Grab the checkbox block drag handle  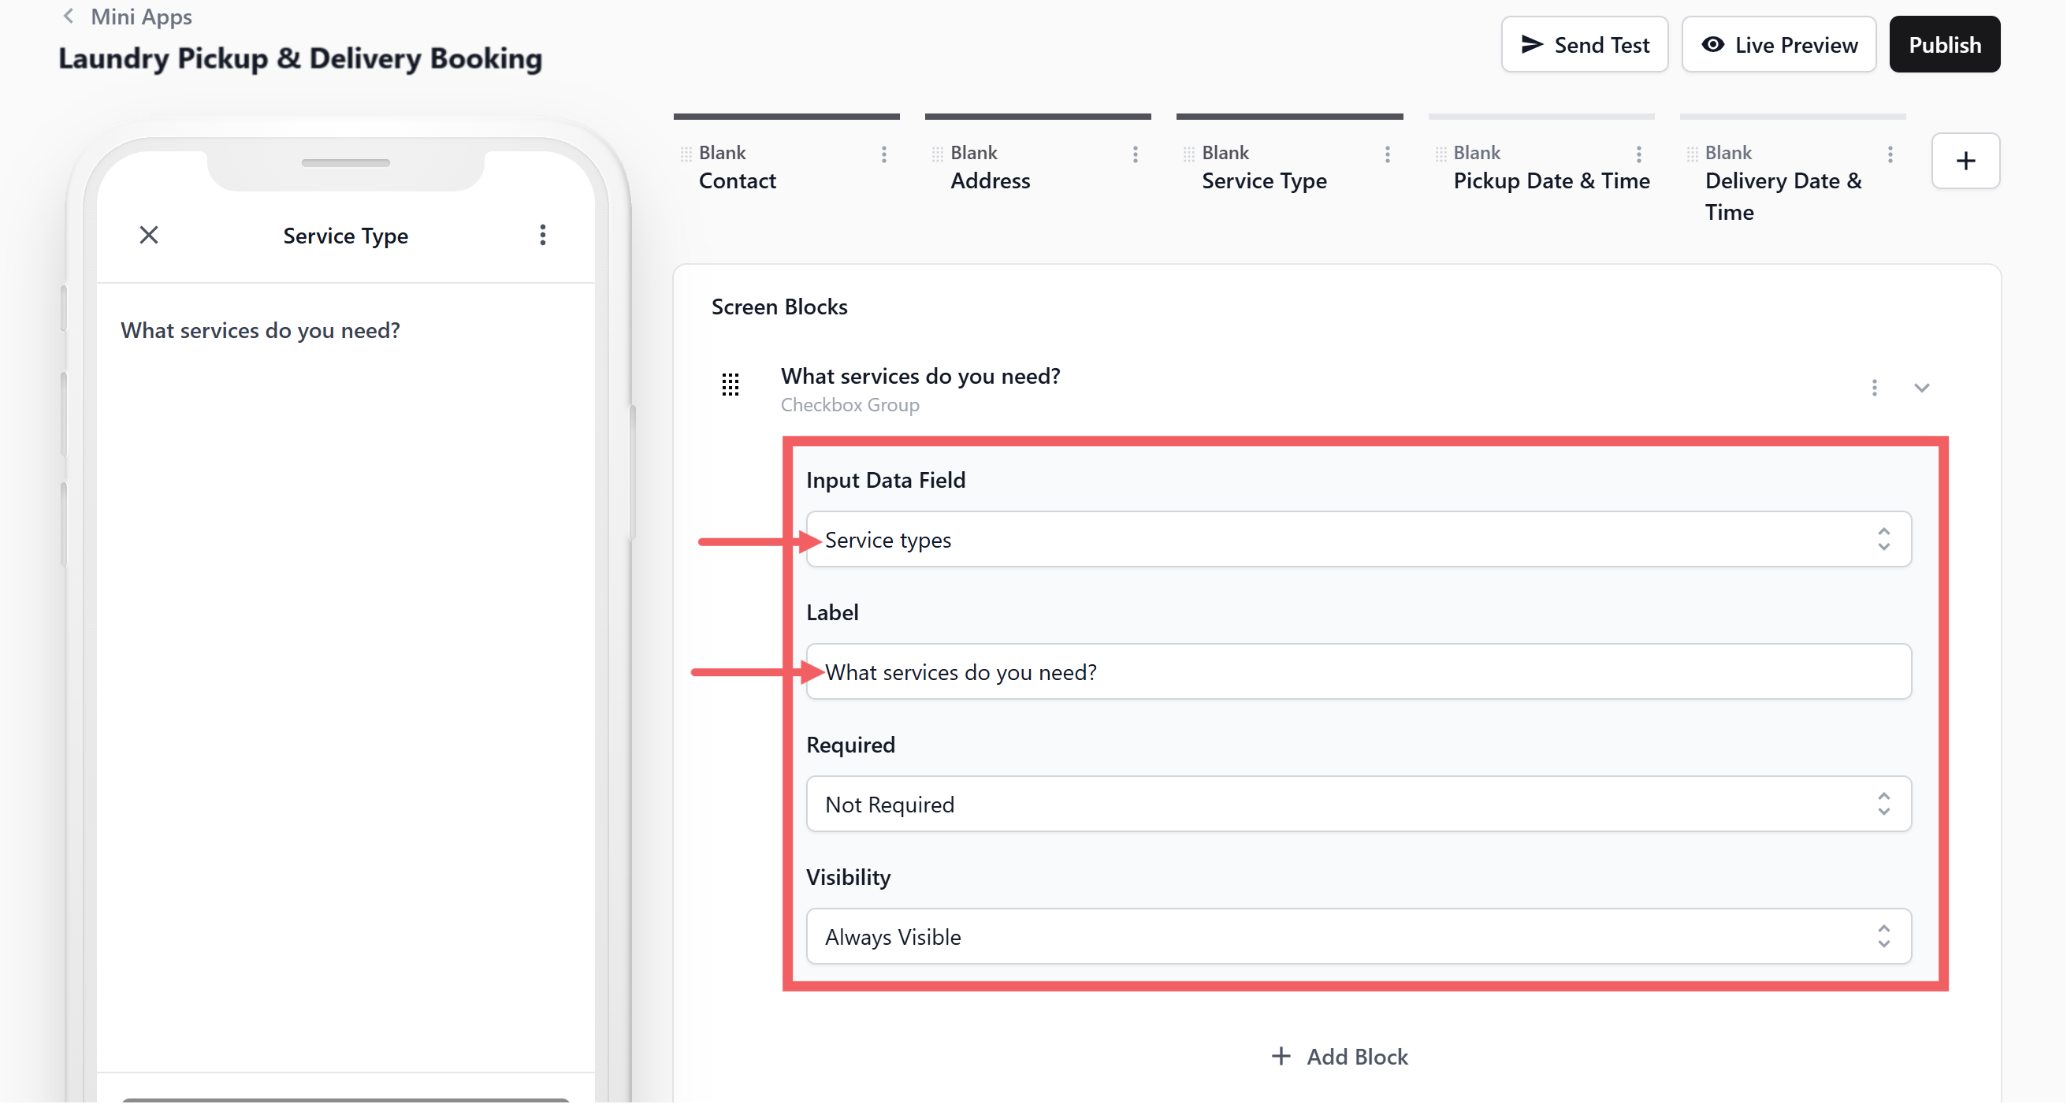731,385
